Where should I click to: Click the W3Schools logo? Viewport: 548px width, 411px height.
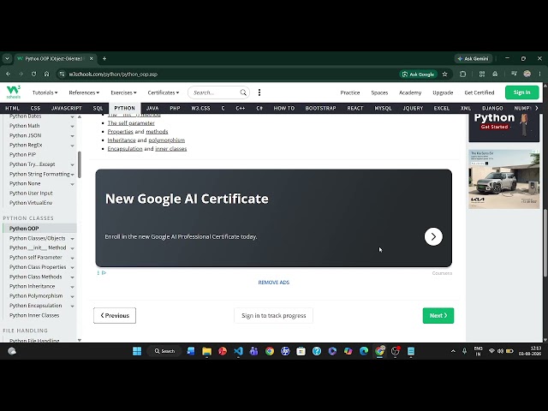click(14, 92)
